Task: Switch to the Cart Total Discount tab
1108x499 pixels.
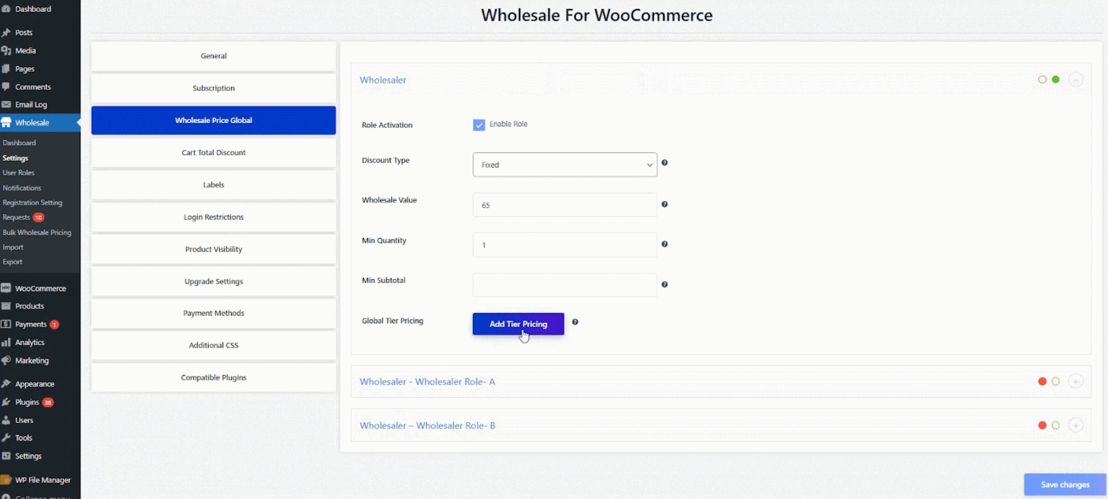Action: (x=213, y=153)
